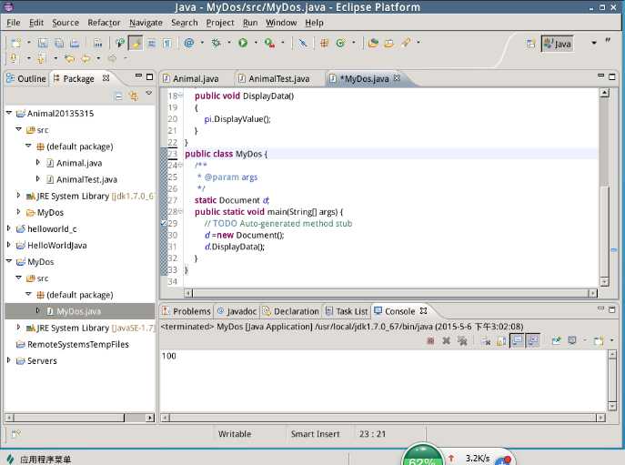Open Package Explorer view menu triangle

[x=148, y=93]
